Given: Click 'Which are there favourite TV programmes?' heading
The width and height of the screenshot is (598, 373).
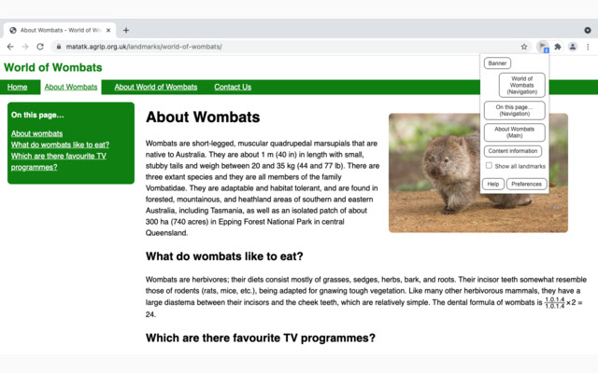Looking at the screenshot, I should (x=261, y=338).
